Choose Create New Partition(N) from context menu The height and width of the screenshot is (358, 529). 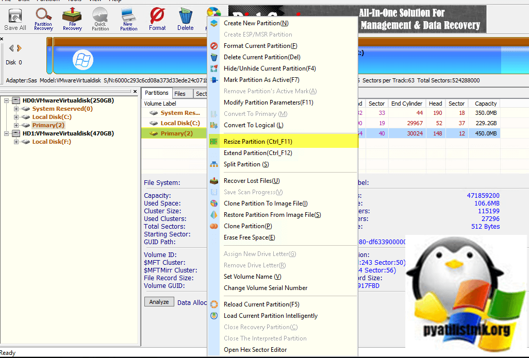tap(283, 23)
